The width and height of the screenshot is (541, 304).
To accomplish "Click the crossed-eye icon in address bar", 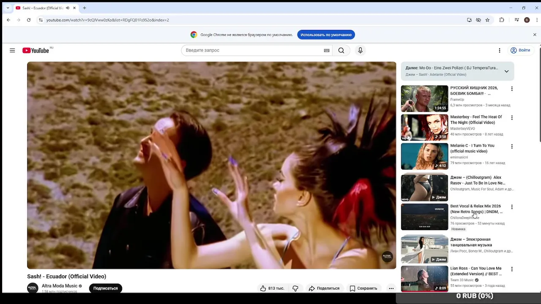I will 478,20.
